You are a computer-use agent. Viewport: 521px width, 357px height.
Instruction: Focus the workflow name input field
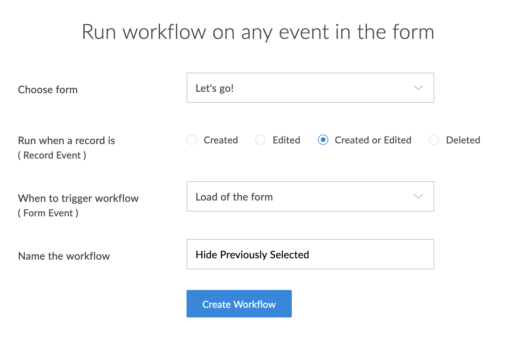(x=310, y=254)
